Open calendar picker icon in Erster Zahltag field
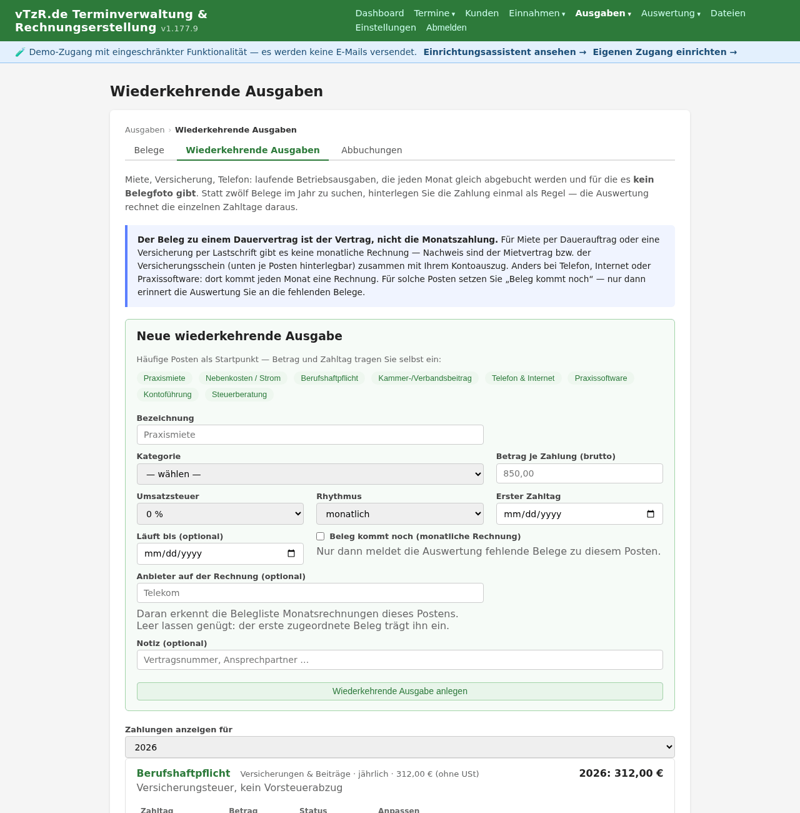This screenshot has width=800, height=813. coord(651,514)
